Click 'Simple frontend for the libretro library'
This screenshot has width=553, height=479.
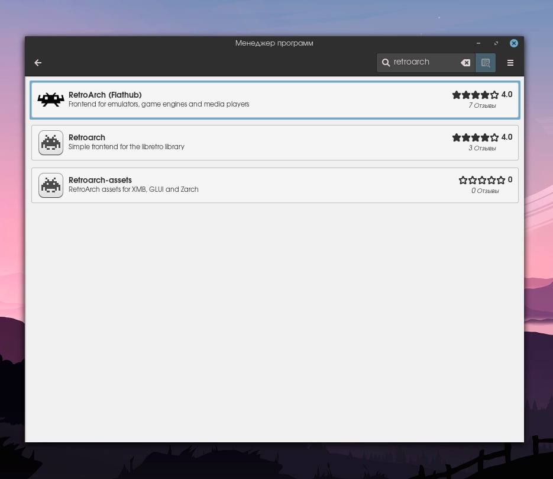click(x=126, y=147)
